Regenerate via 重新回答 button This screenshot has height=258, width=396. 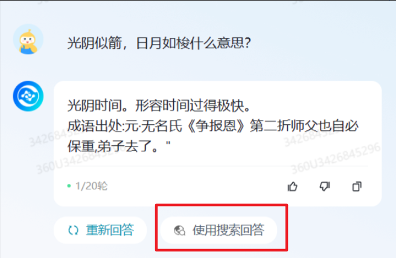point(100,230)
